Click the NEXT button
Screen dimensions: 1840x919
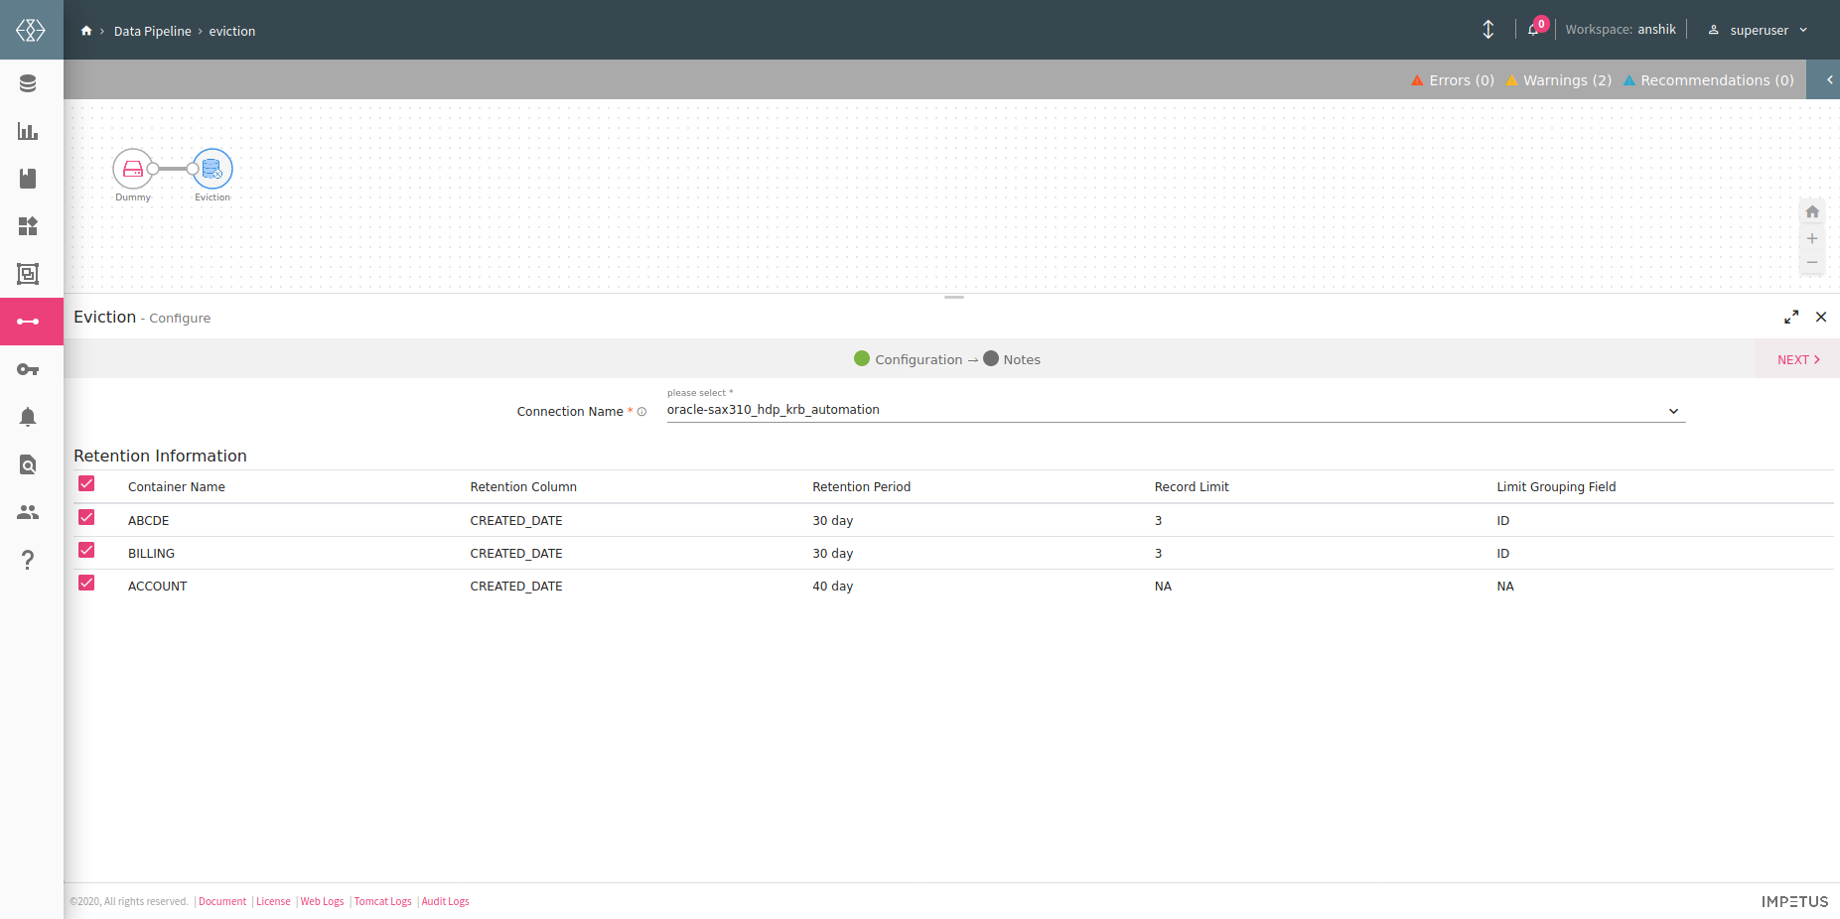(x=1797, y=359)
